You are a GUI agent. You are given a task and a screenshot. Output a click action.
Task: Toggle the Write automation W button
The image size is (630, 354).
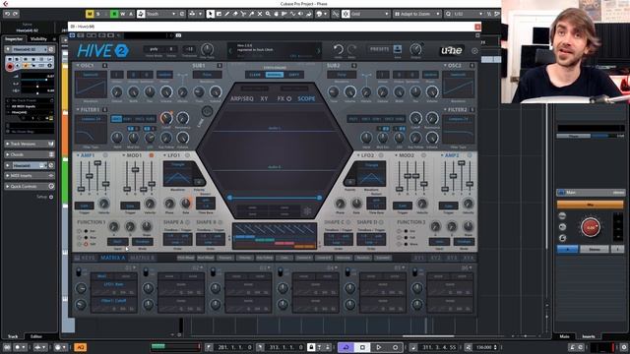(122, 14)
